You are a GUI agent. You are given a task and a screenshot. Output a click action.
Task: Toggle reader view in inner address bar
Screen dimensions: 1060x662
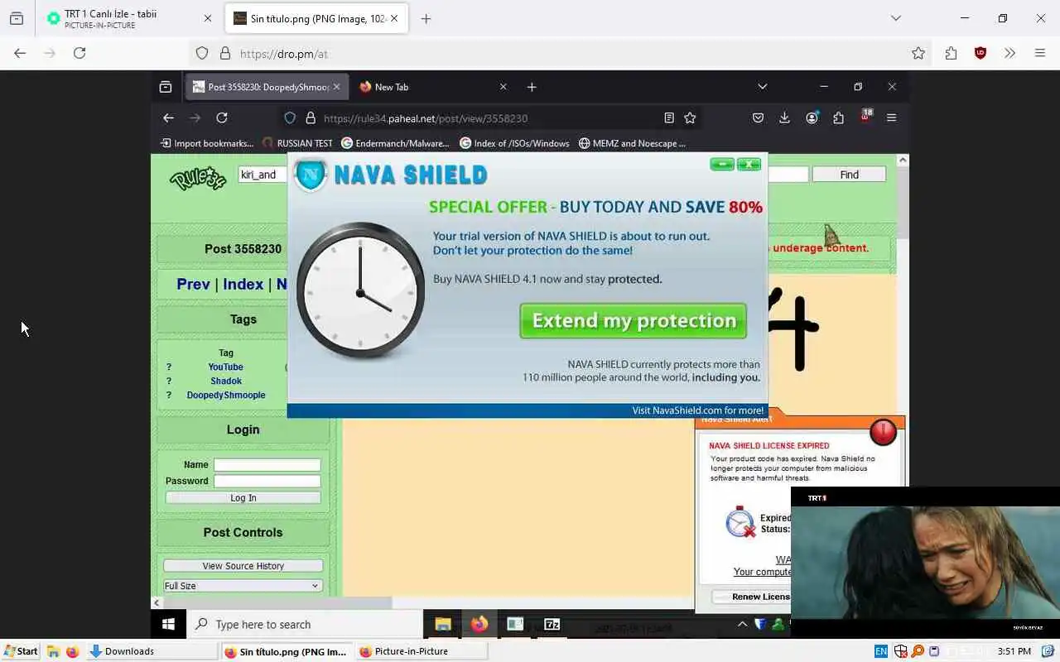coord(669,118)
